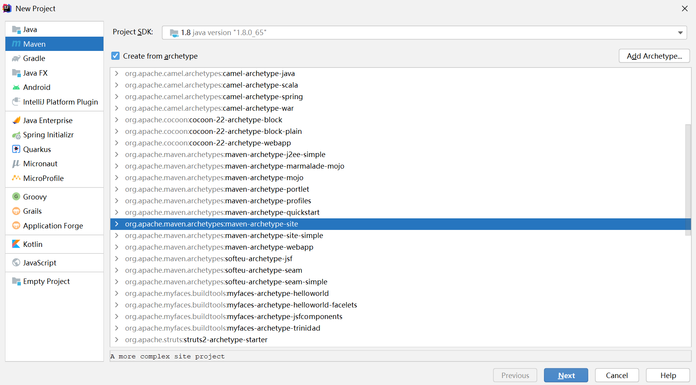Close the New Project dialog
Viewport: 696px width, 385px height.
[685, 8]
